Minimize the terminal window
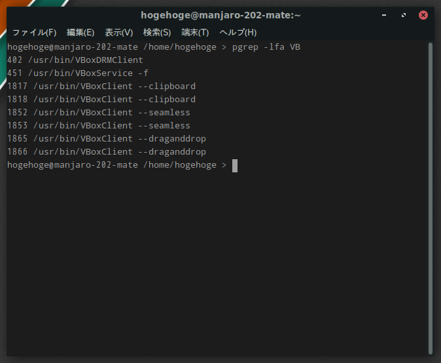This screenshot has height=363, width=441. pyautogui.click(x=384, y=15)
